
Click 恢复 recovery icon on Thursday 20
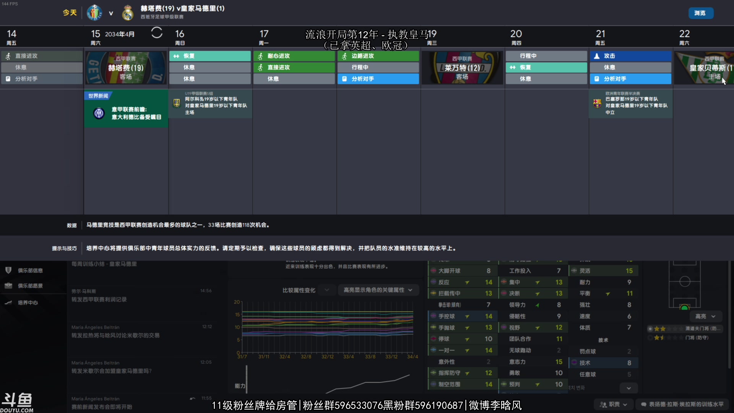point(513,67)
